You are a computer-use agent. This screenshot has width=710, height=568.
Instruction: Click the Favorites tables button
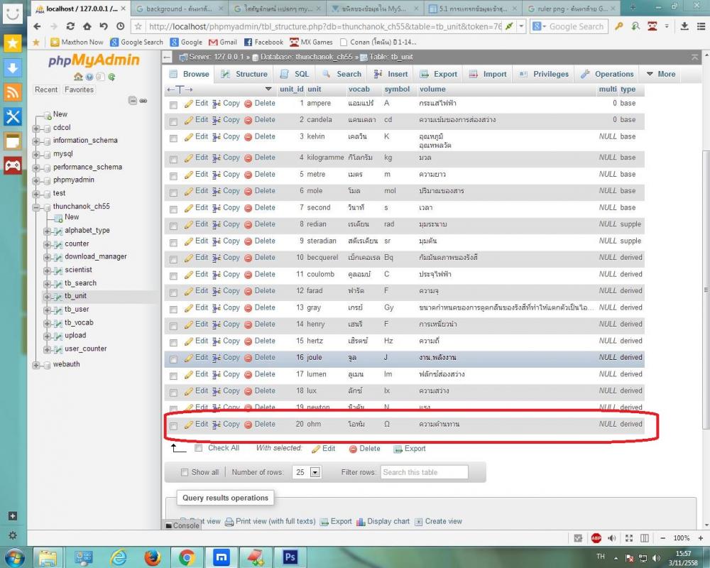coord(79,89)
